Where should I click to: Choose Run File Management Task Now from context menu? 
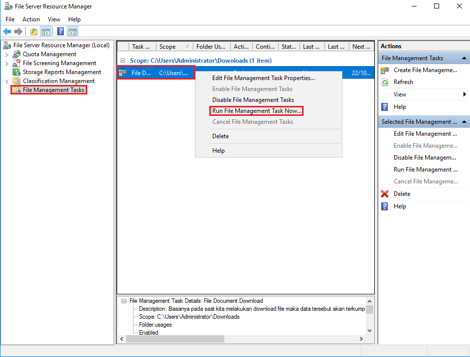pyautogui.click(x=256, y=110)
